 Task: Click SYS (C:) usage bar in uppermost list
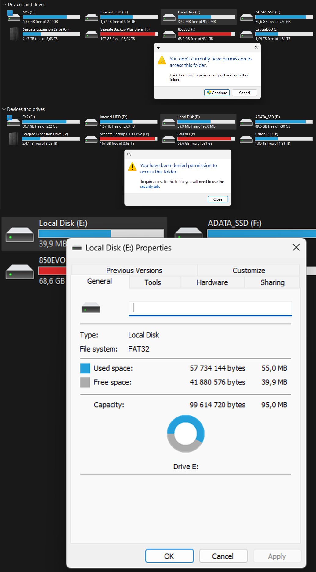coord(52,17)
